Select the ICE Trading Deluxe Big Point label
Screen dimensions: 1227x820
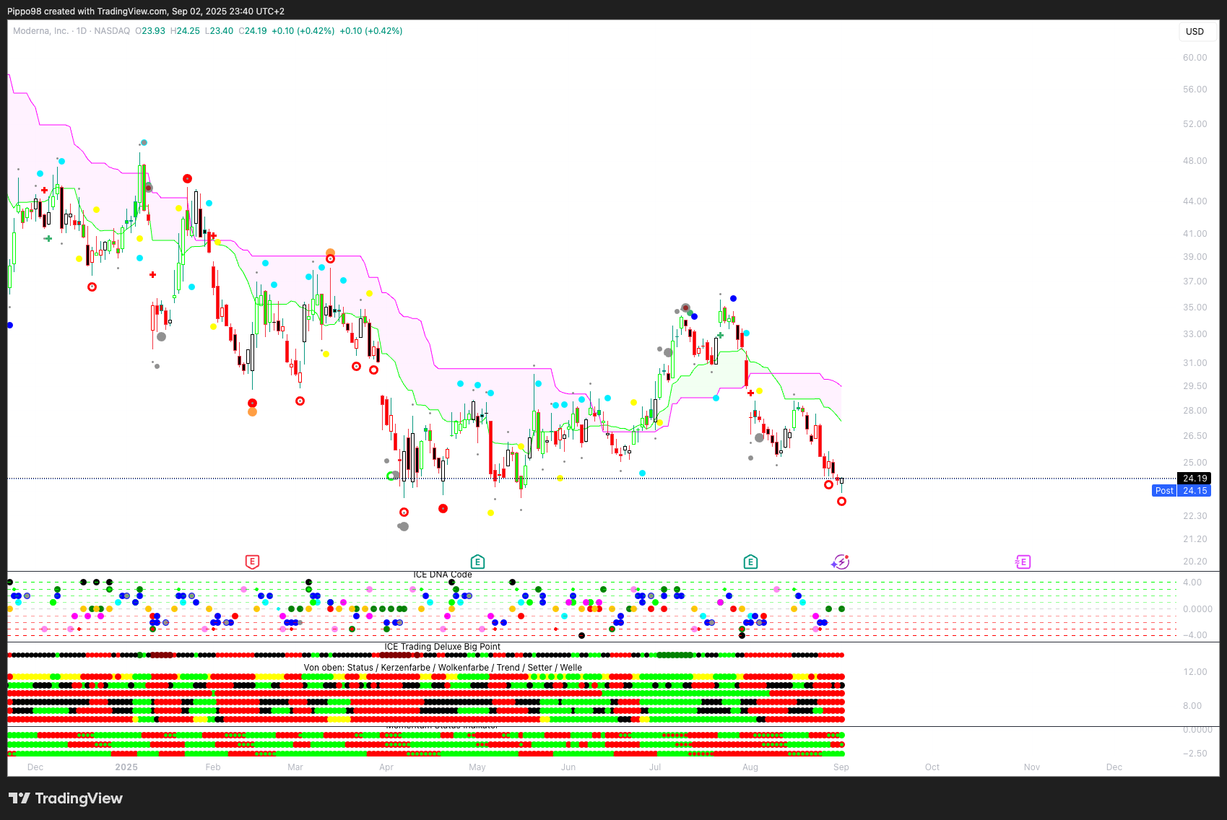[x=442, y=647]
